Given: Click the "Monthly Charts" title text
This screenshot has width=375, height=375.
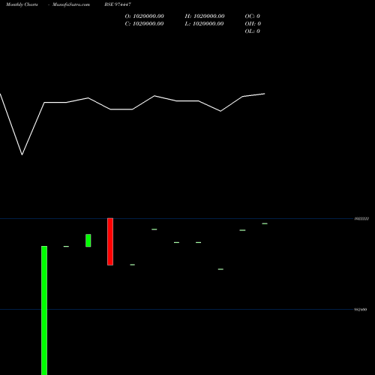Looking at the screenshot, I should click(x=22, y=4).
